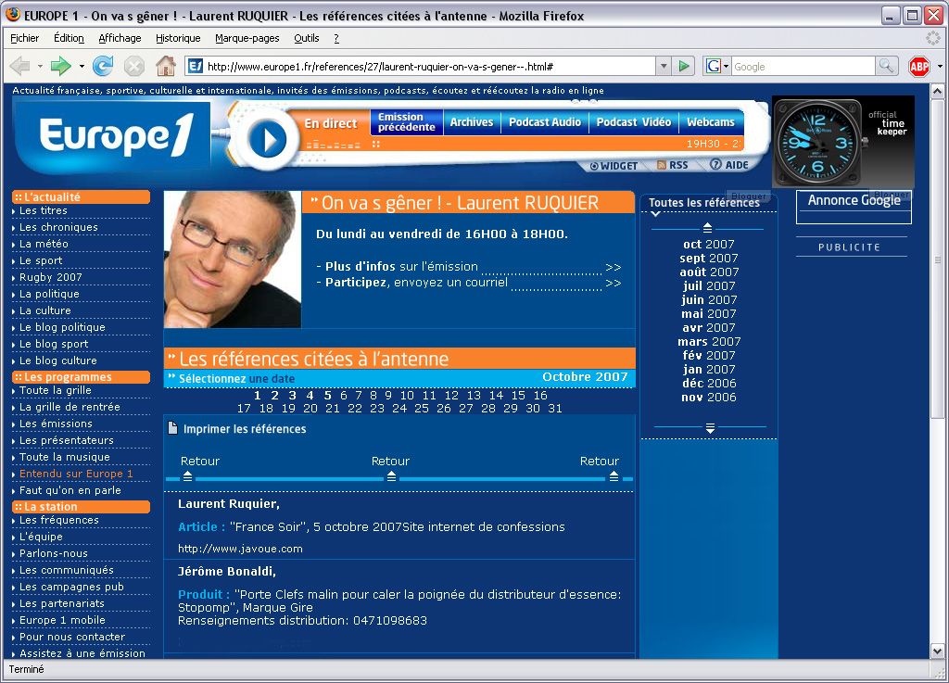Reload the page with the refresh icon
This screenshot has width=949, height=683.
[x=103, y=66]
